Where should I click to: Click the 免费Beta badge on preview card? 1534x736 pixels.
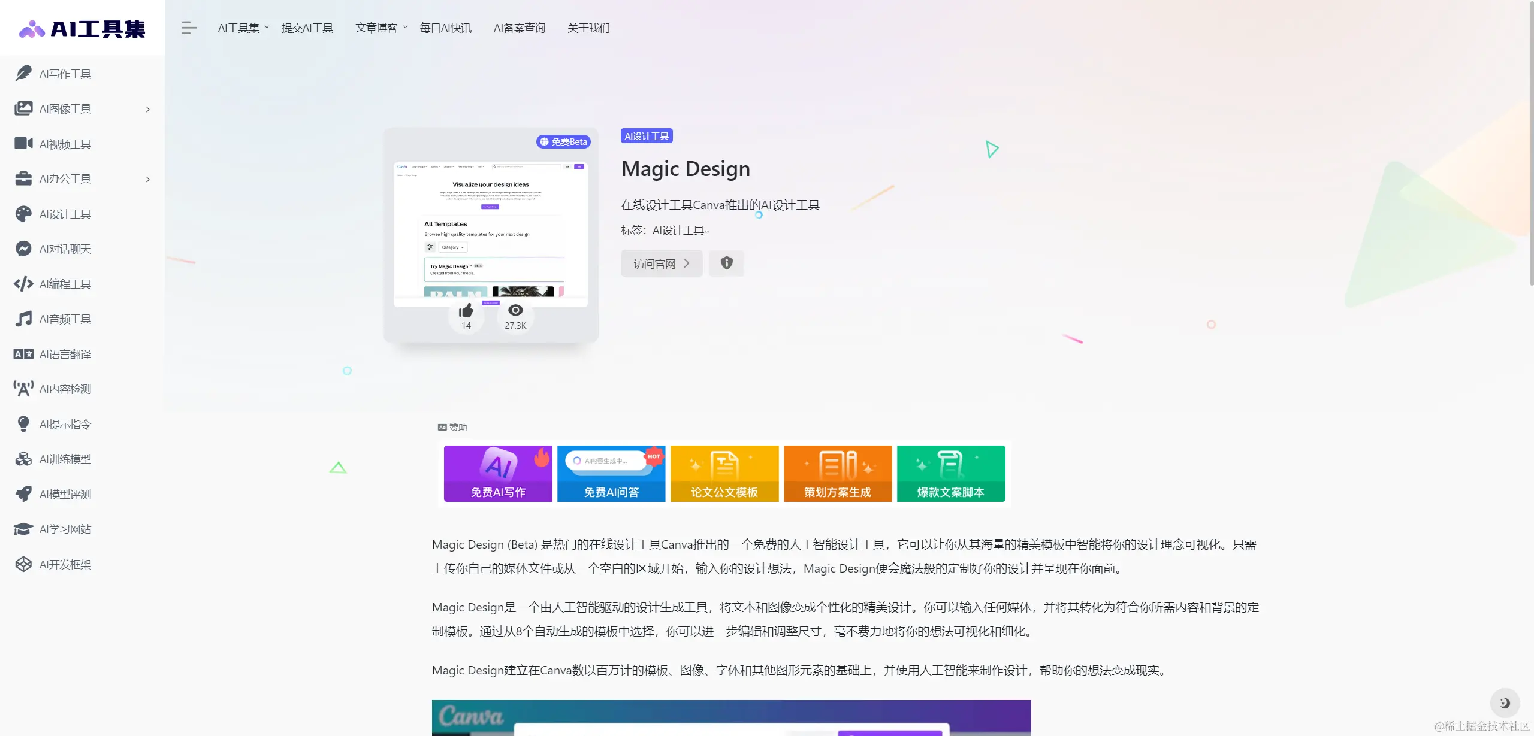563,141
